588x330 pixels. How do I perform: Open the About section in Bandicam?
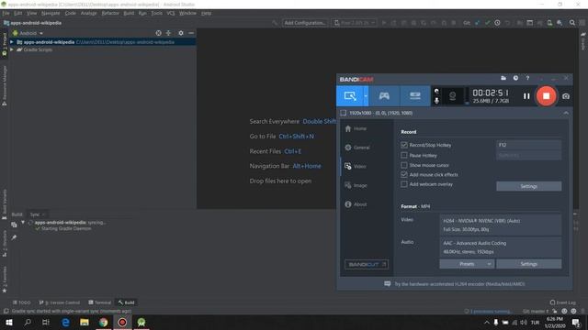(356, 204)
